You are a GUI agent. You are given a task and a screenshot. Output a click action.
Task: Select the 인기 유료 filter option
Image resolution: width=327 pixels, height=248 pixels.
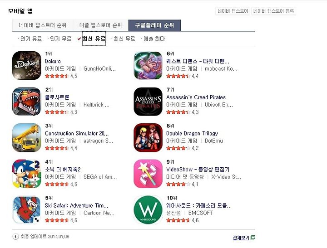tap(31, 39)
